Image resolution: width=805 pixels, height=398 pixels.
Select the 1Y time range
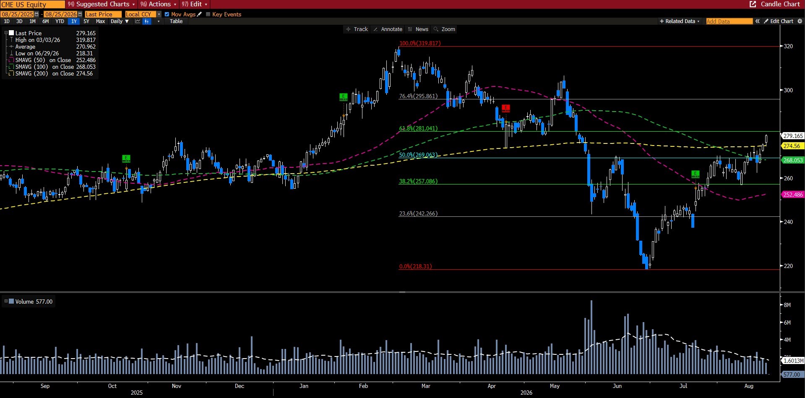tap(74, 21)
